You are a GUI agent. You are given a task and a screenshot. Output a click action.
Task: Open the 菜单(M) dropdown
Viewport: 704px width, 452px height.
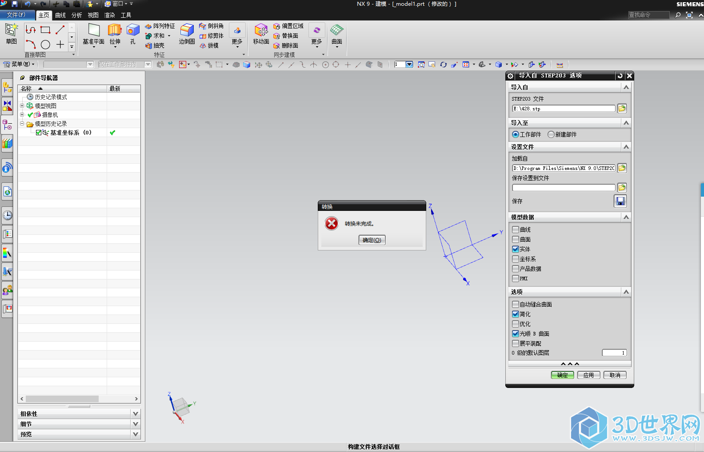19,65
